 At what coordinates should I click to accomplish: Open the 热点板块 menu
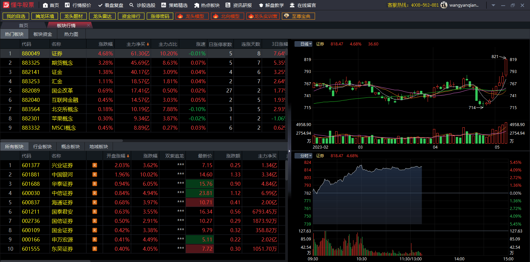pyautogui.click(x=207, y=5)
